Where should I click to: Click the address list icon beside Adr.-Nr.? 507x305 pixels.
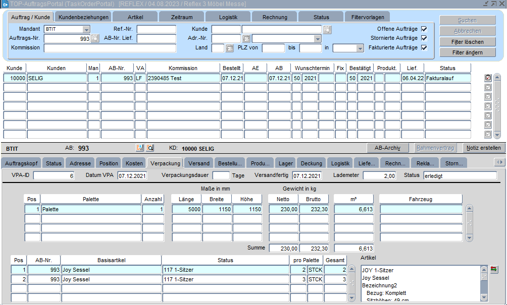coord(246,39)
